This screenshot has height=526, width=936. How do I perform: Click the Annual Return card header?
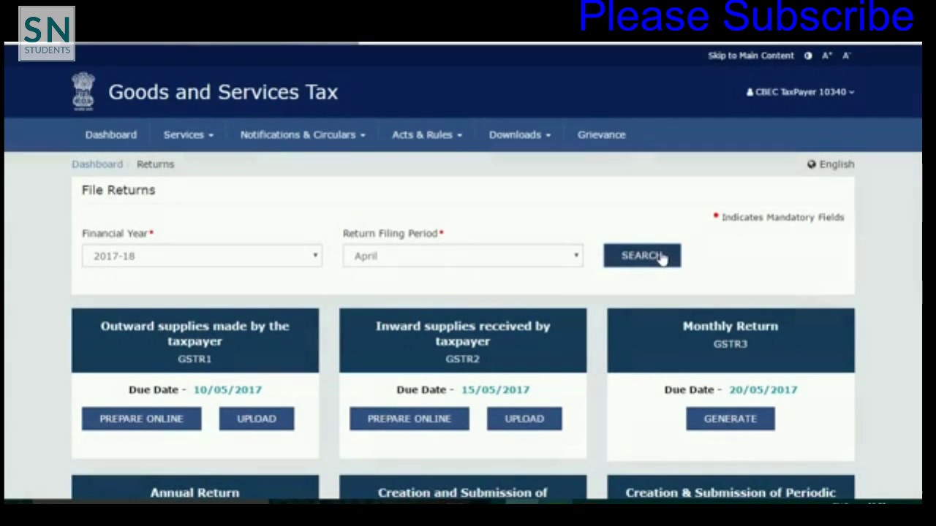195,488
